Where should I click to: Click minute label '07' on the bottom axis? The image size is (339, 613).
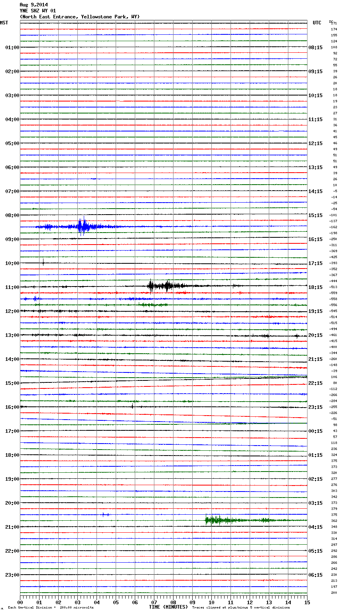click(154, 602)
